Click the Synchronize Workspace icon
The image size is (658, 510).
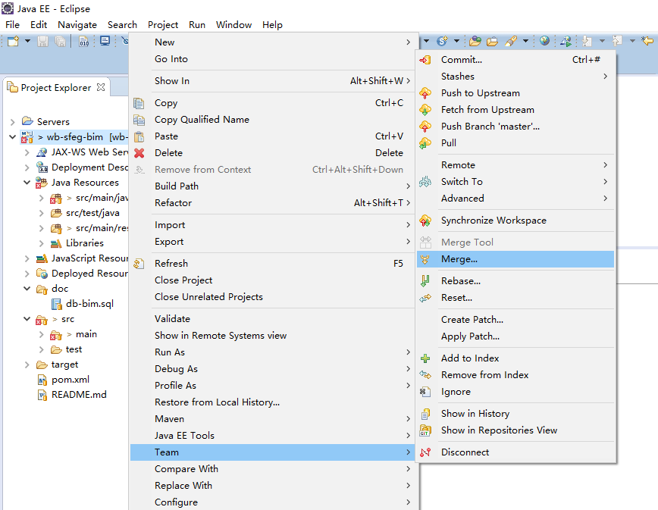425,221
